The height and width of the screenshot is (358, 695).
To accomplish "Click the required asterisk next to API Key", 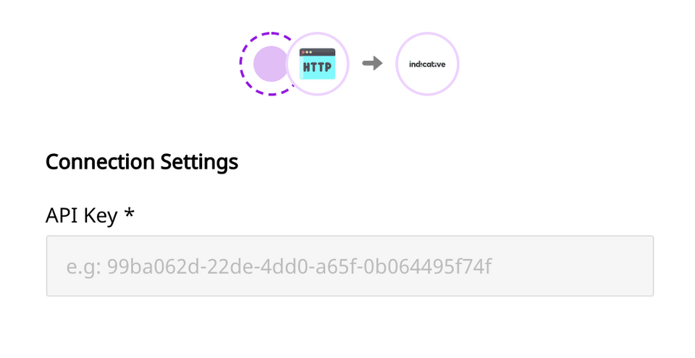I will coord(129,213).
